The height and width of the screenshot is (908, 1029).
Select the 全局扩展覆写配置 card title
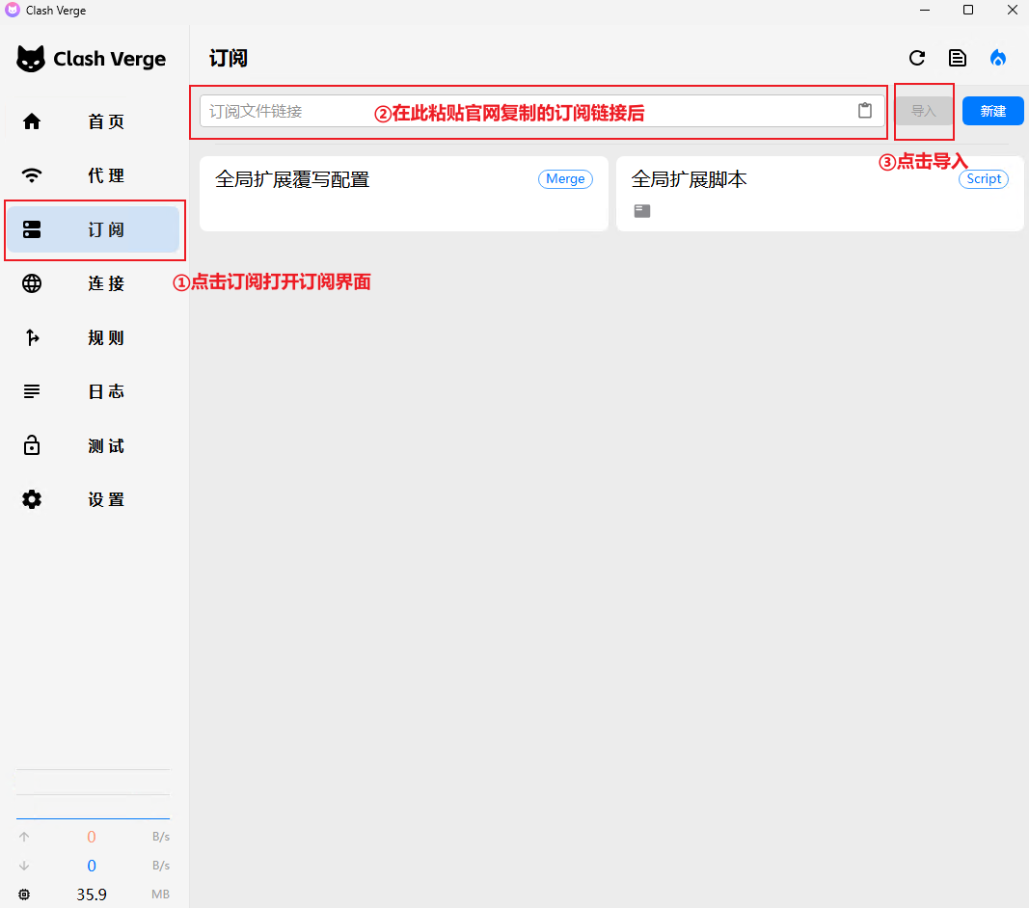click(x=292, y=179)
